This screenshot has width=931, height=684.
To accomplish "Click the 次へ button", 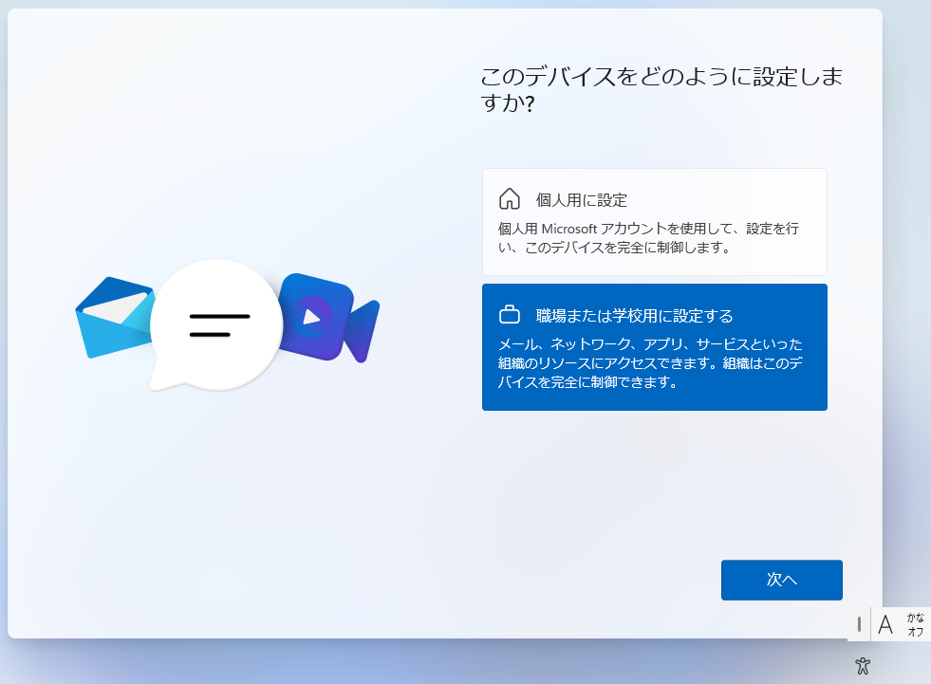I will 781,580.
